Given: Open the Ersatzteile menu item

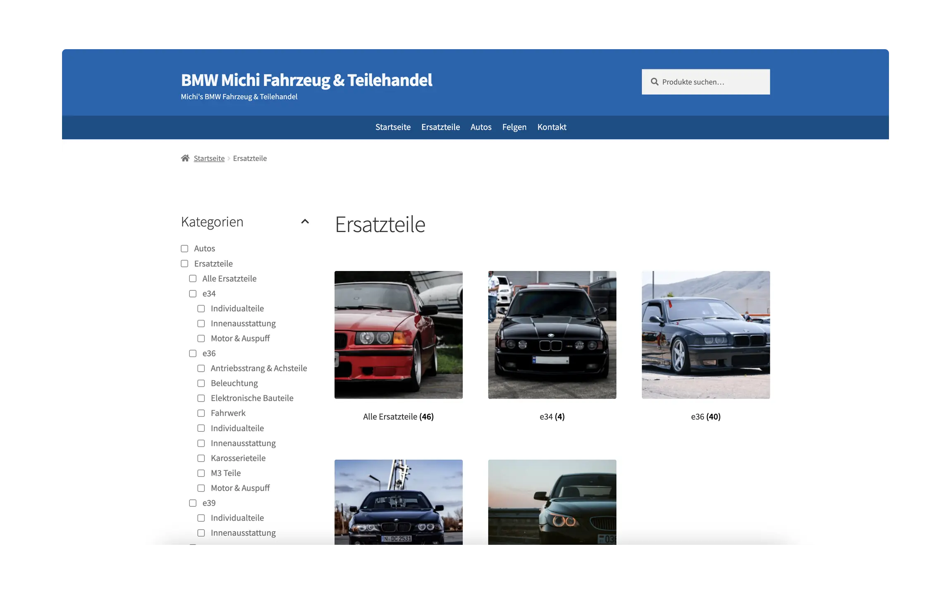Looking at the screenshot, I should pyautogui.click(x=440, y=127).
